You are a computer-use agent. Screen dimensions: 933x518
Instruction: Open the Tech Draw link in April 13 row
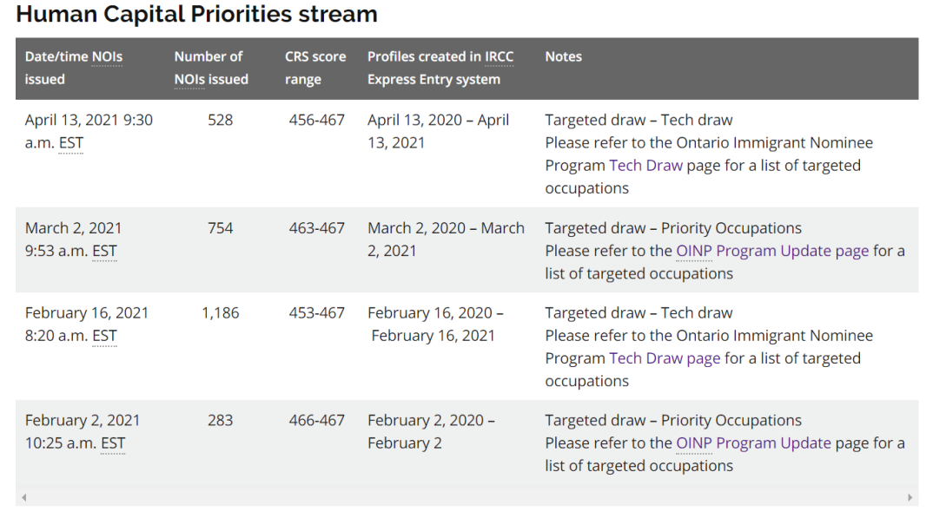[x=645, y=166]
